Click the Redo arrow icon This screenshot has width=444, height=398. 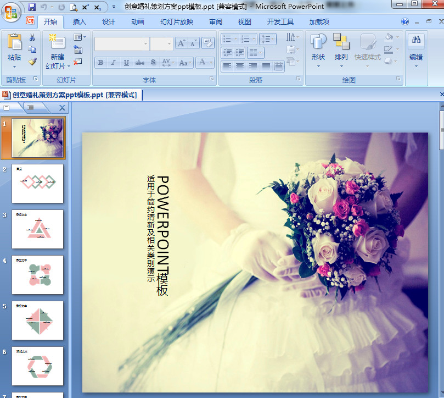click(61, 7)
